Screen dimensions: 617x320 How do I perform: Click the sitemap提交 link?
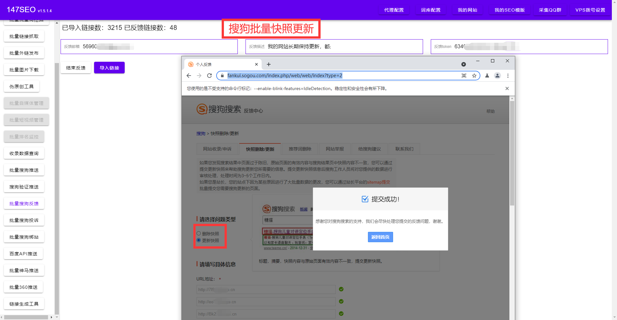pyautogui.click(x=379, y=182)
